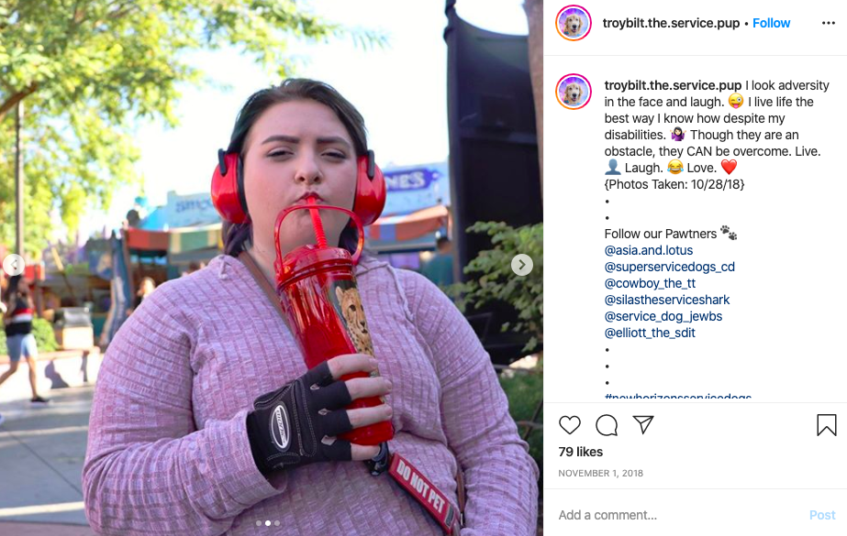Open the three-dot more options menu
The height and width of the screenshot is (536, 847).
pos(828,23)
